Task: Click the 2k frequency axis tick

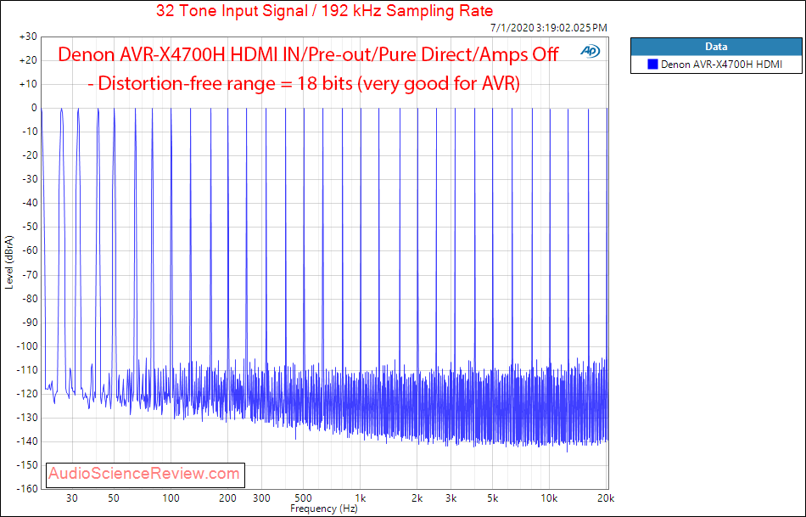Action: point(417,498)
